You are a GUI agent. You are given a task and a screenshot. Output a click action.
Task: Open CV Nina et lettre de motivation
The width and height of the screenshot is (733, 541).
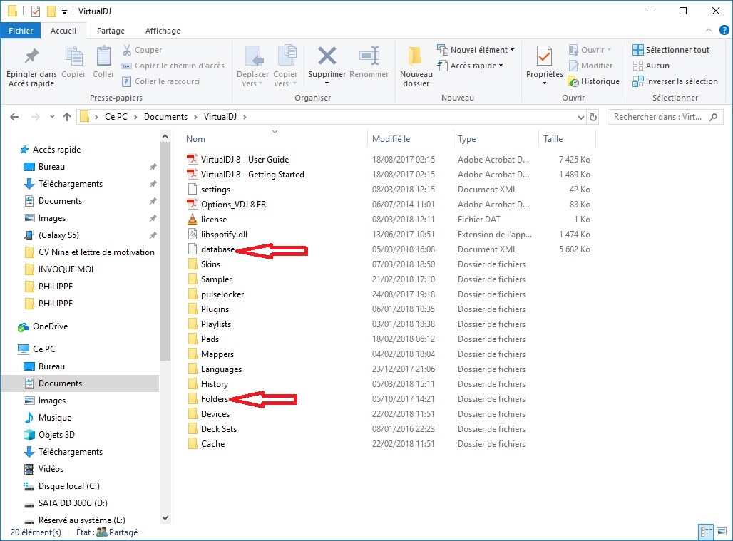[96, 252]
